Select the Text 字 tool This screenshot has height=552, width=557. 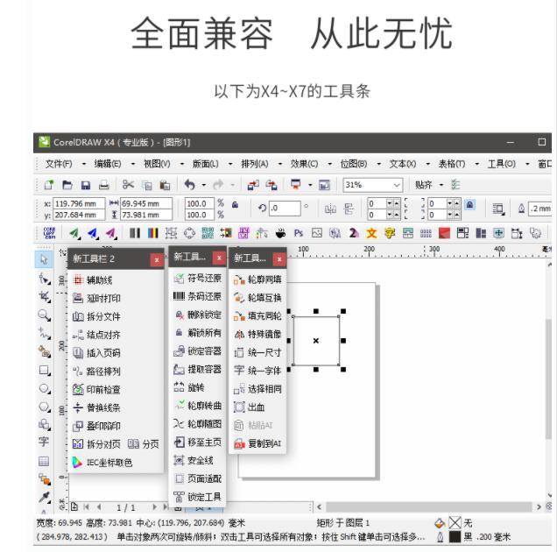pos(44,442)
